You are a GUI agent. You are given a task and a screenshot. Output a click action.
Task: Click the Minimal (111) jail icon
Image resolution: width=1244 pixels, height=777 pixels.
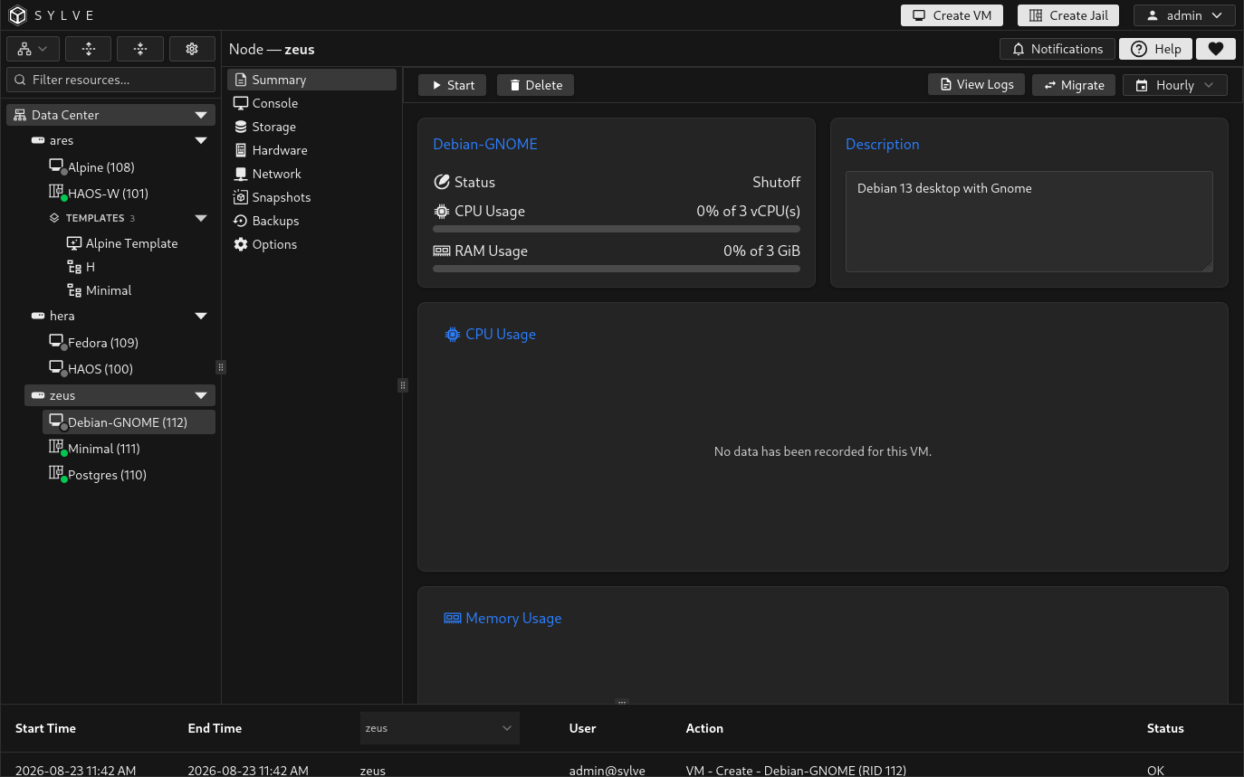click(57, 448)
